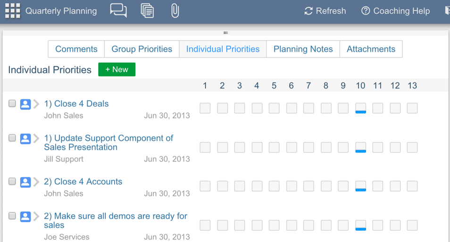Select checkbox for Make sure all demos
Viewport: 450px width, 242px height.
click(x=12, y=216)
